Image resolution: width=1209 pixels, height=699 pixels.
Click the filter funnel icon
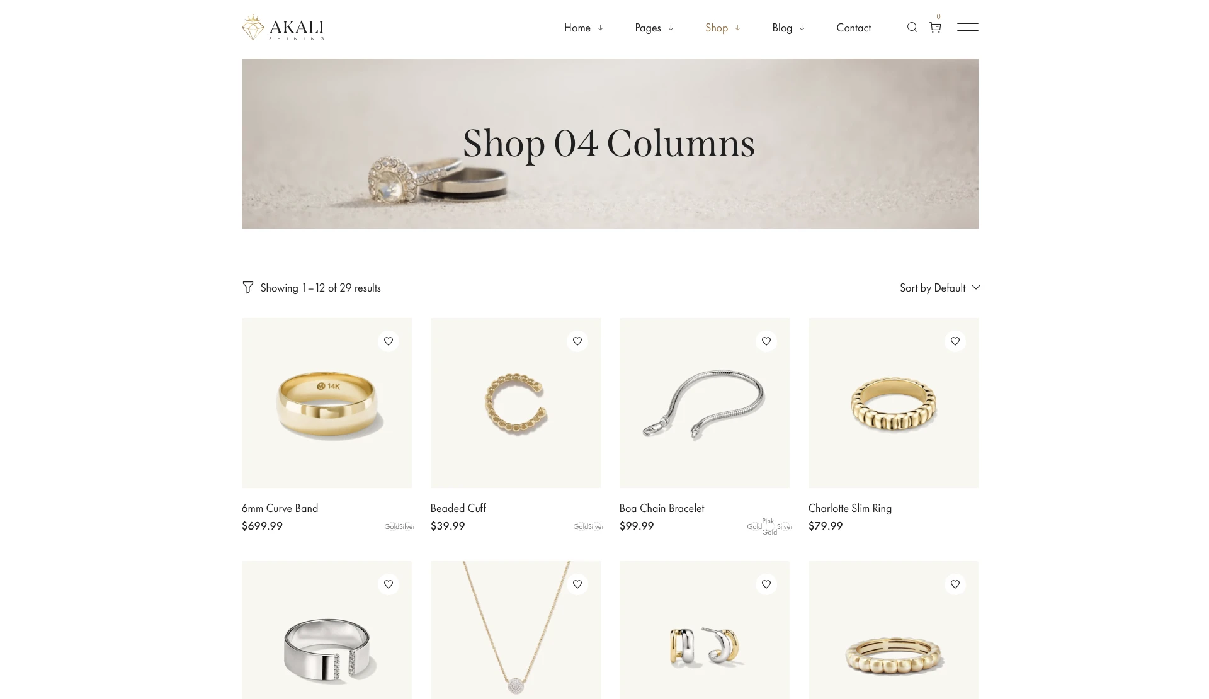tap(248, 287)
